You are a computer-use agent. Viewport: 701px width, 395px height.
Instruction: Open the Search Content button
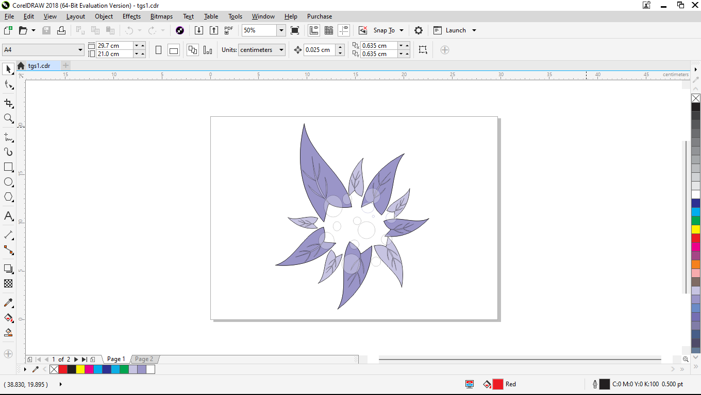(180, 30)
